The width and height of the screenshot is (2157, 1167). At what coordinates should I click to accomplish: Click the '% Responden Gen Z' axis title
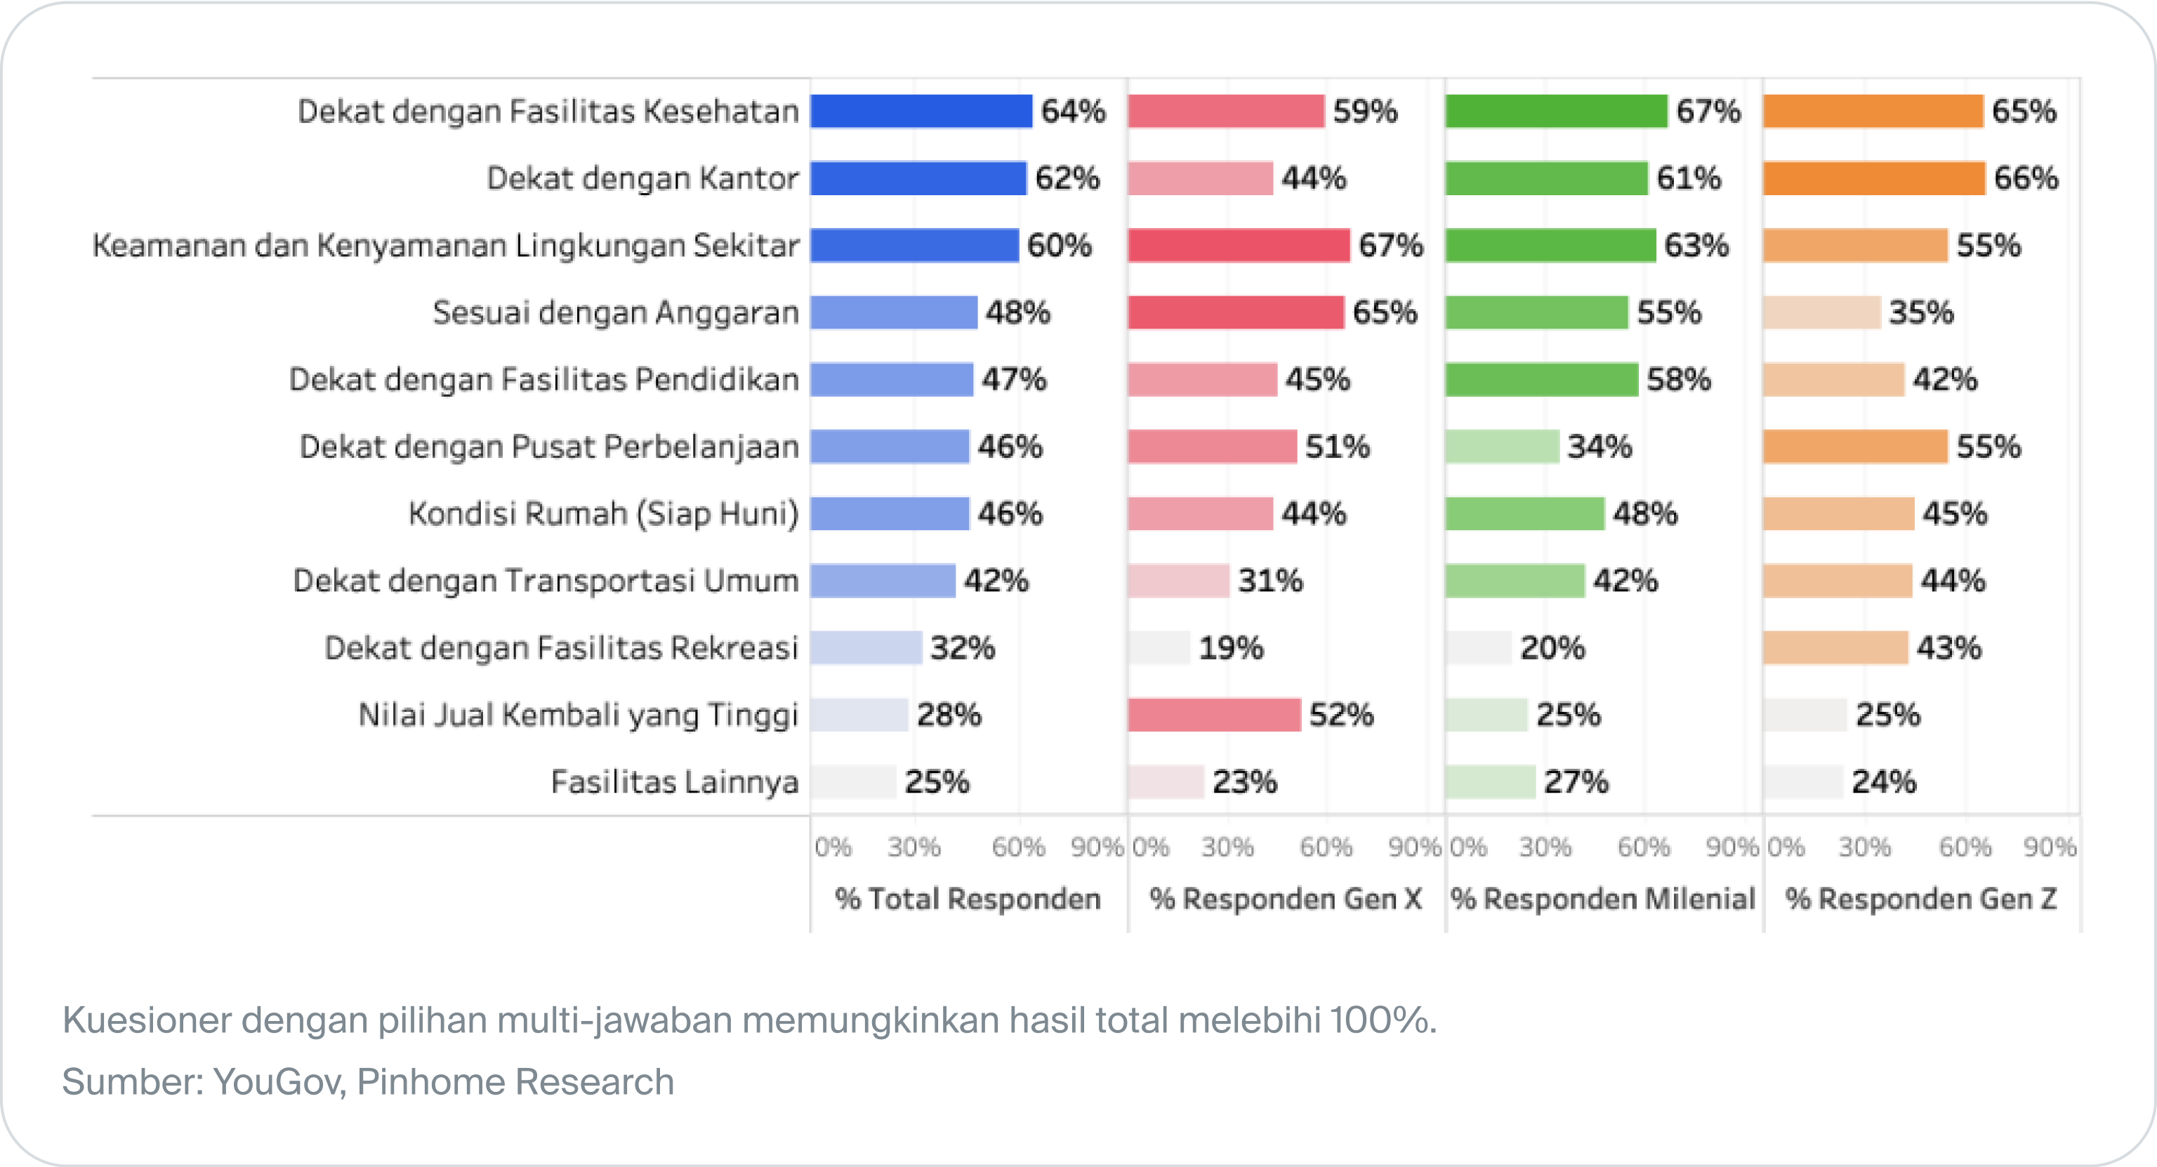coord(1921,898)
